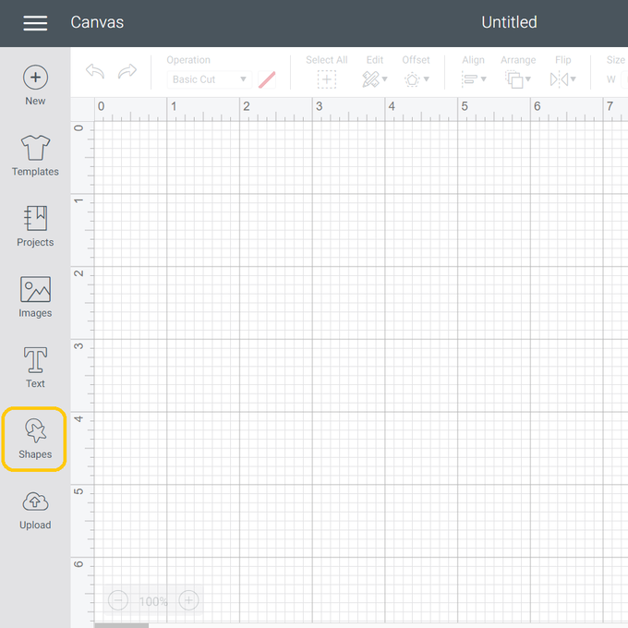Zoom in with the plus button
628x628 pixels.
(x=188, y=600)
